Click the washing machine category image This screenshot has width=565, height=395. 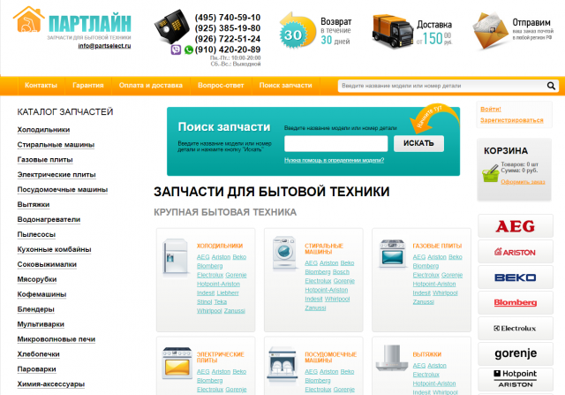tap(284, 253)
